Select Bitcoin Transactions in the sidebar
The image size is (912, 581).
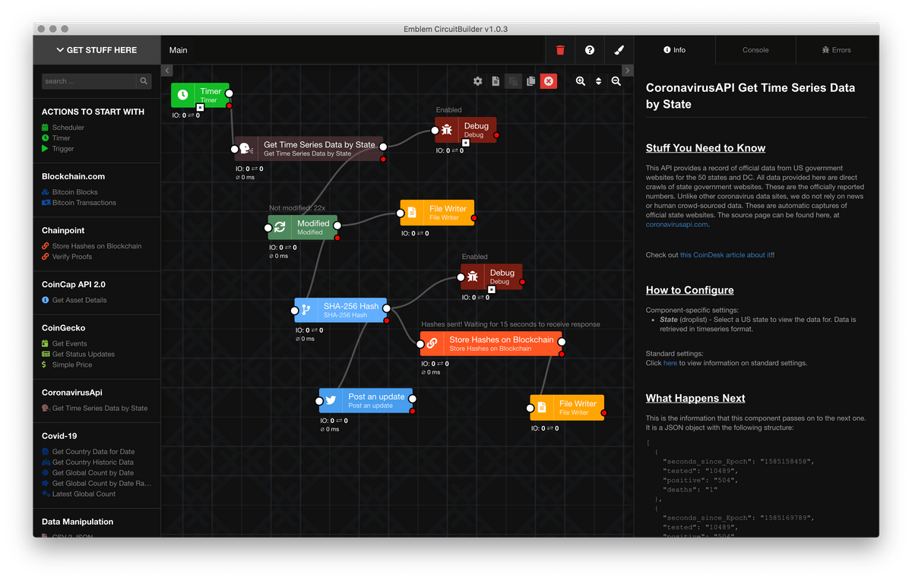[x=84, y=203]
